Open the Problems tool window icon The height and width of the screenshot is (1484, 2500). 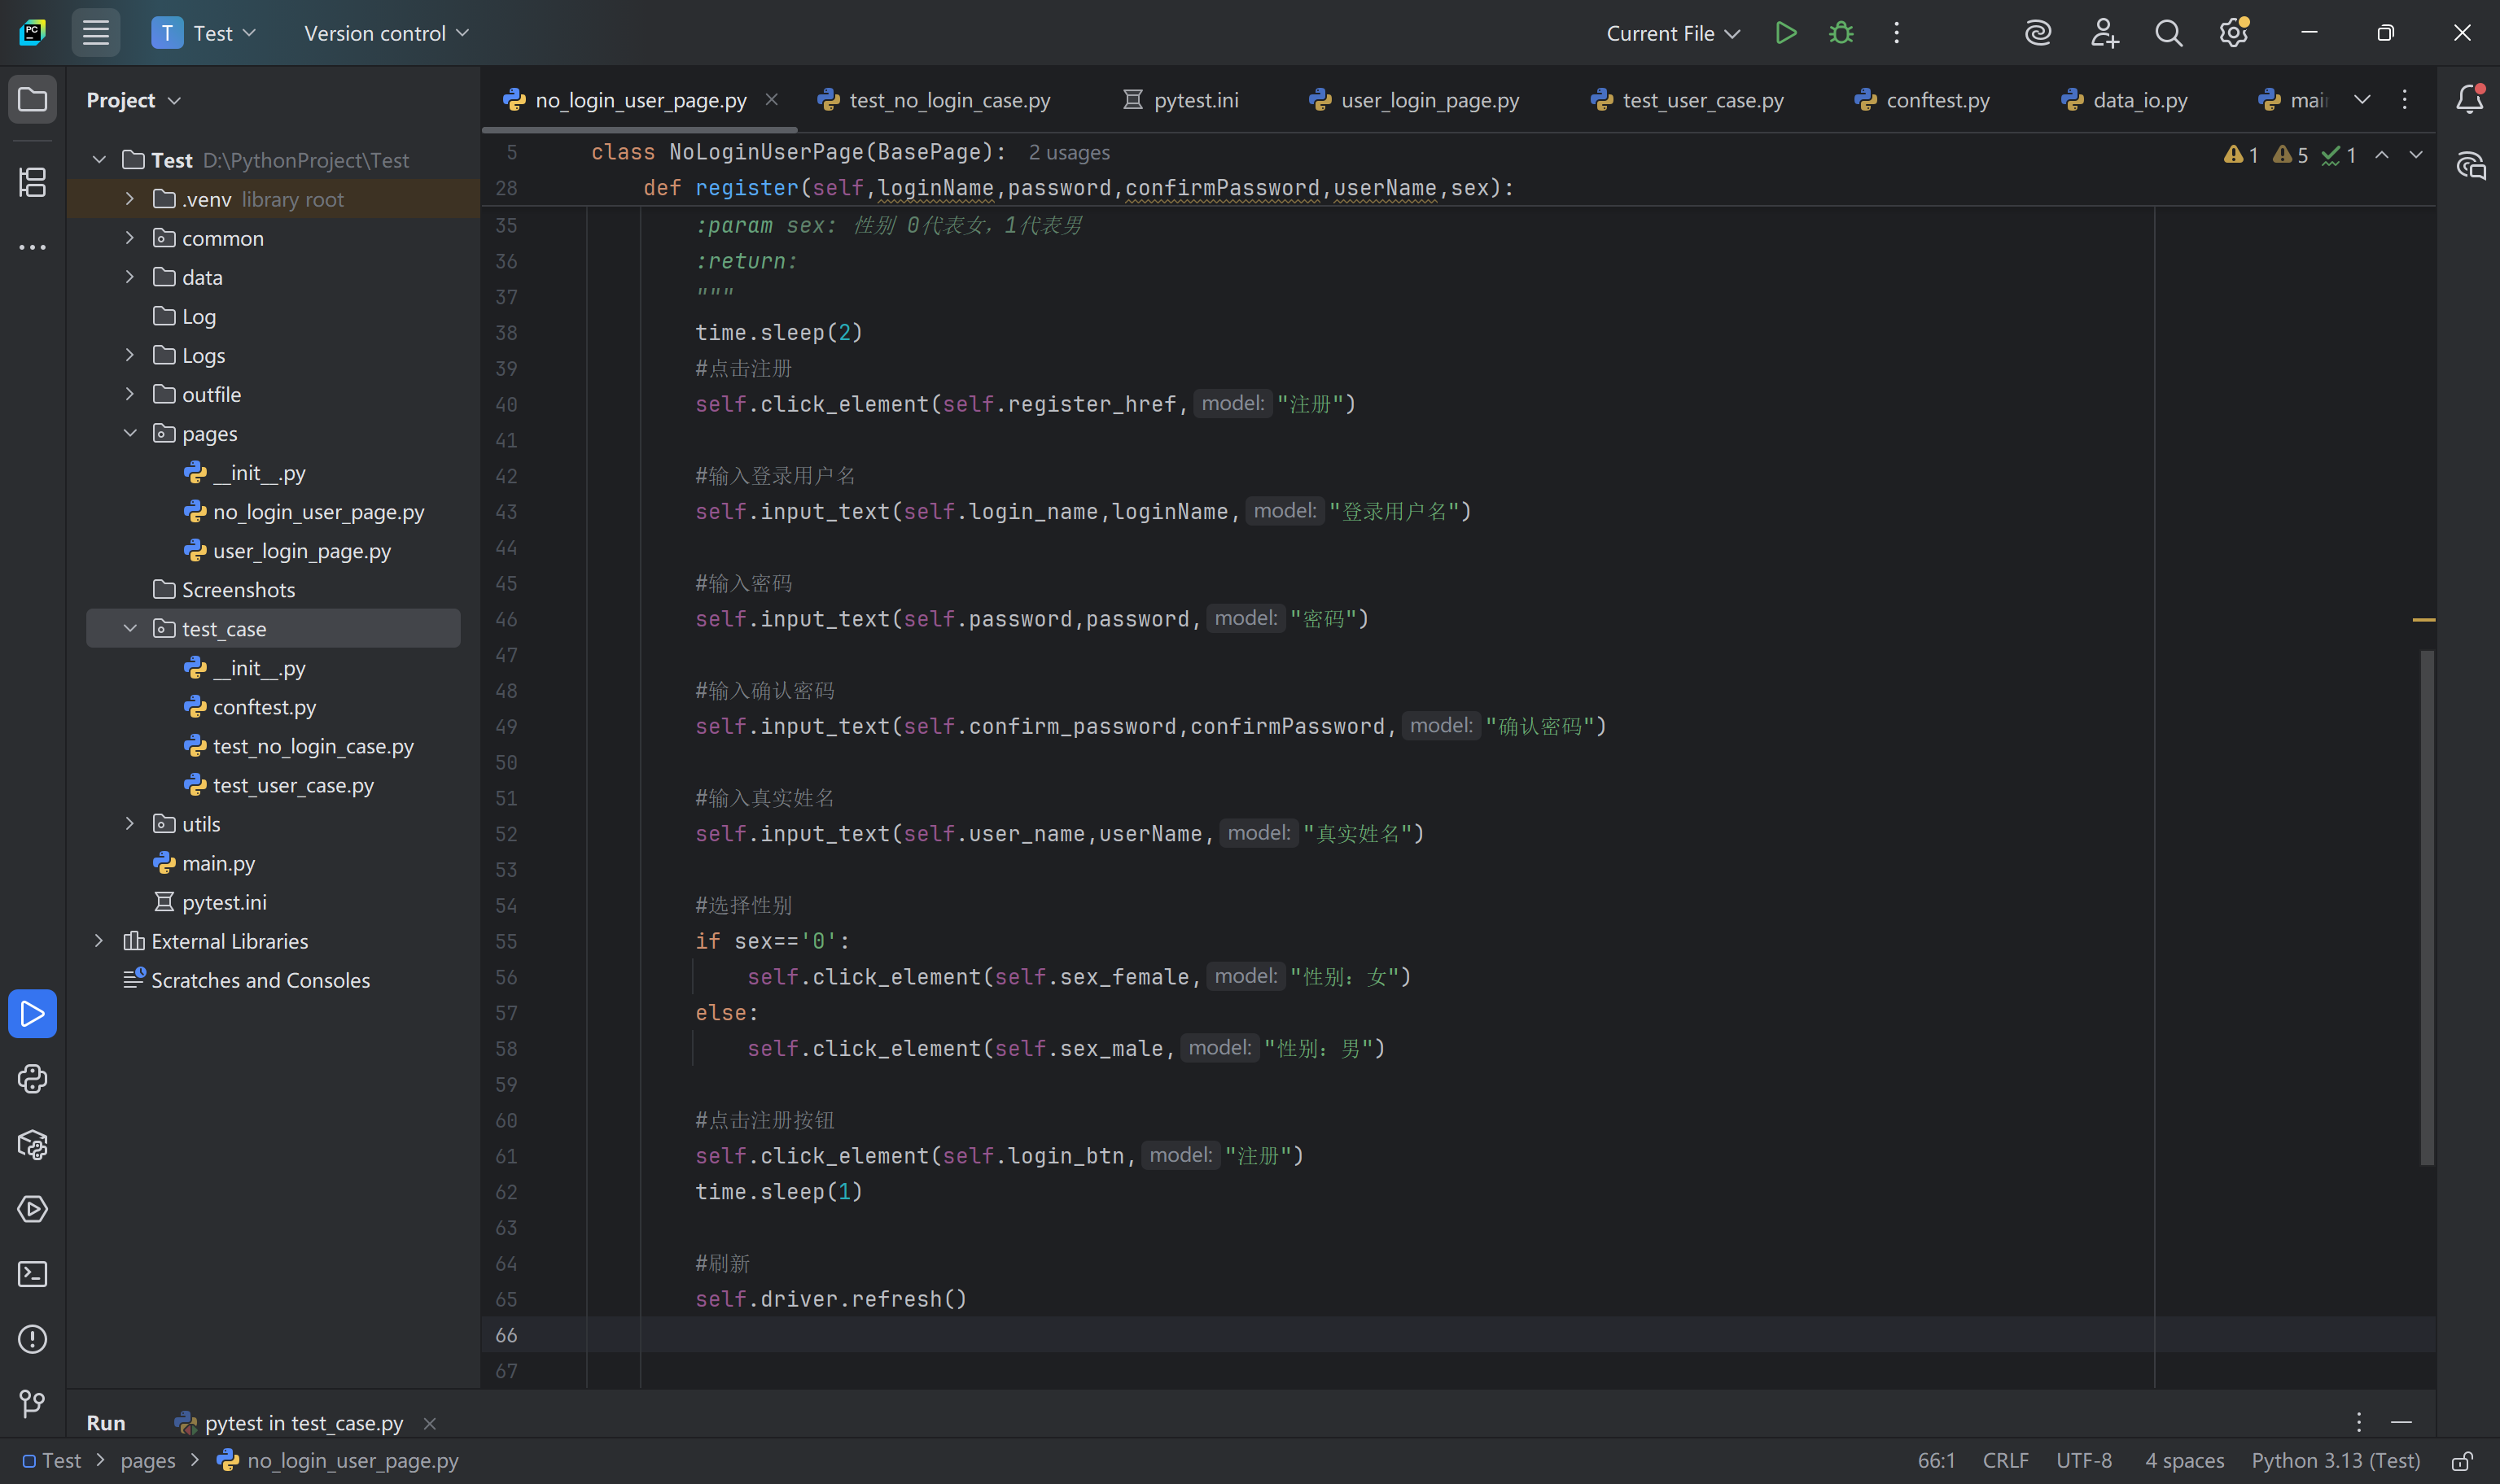[x=32, y=1339]
